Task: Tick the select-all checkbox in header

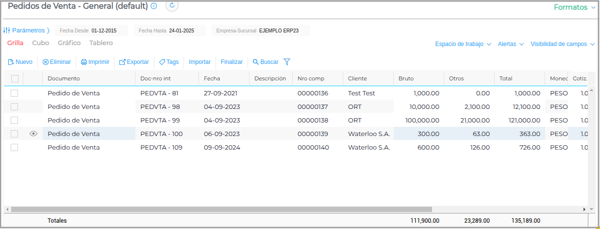Action: pyautogui.click(x=15, y=78)
